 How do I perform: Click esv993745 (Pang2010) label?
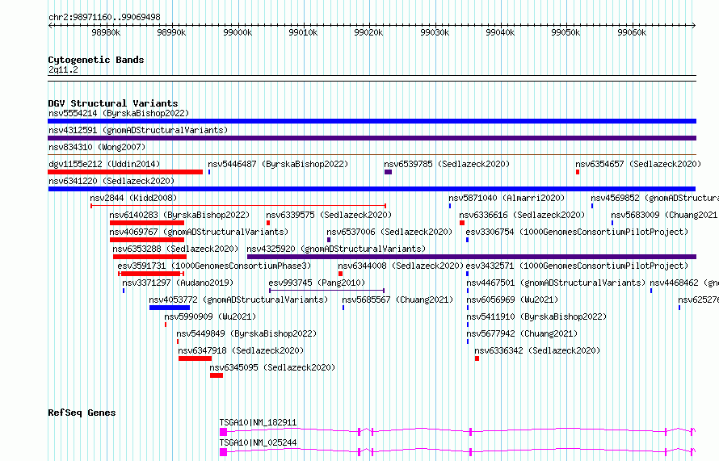317,283
